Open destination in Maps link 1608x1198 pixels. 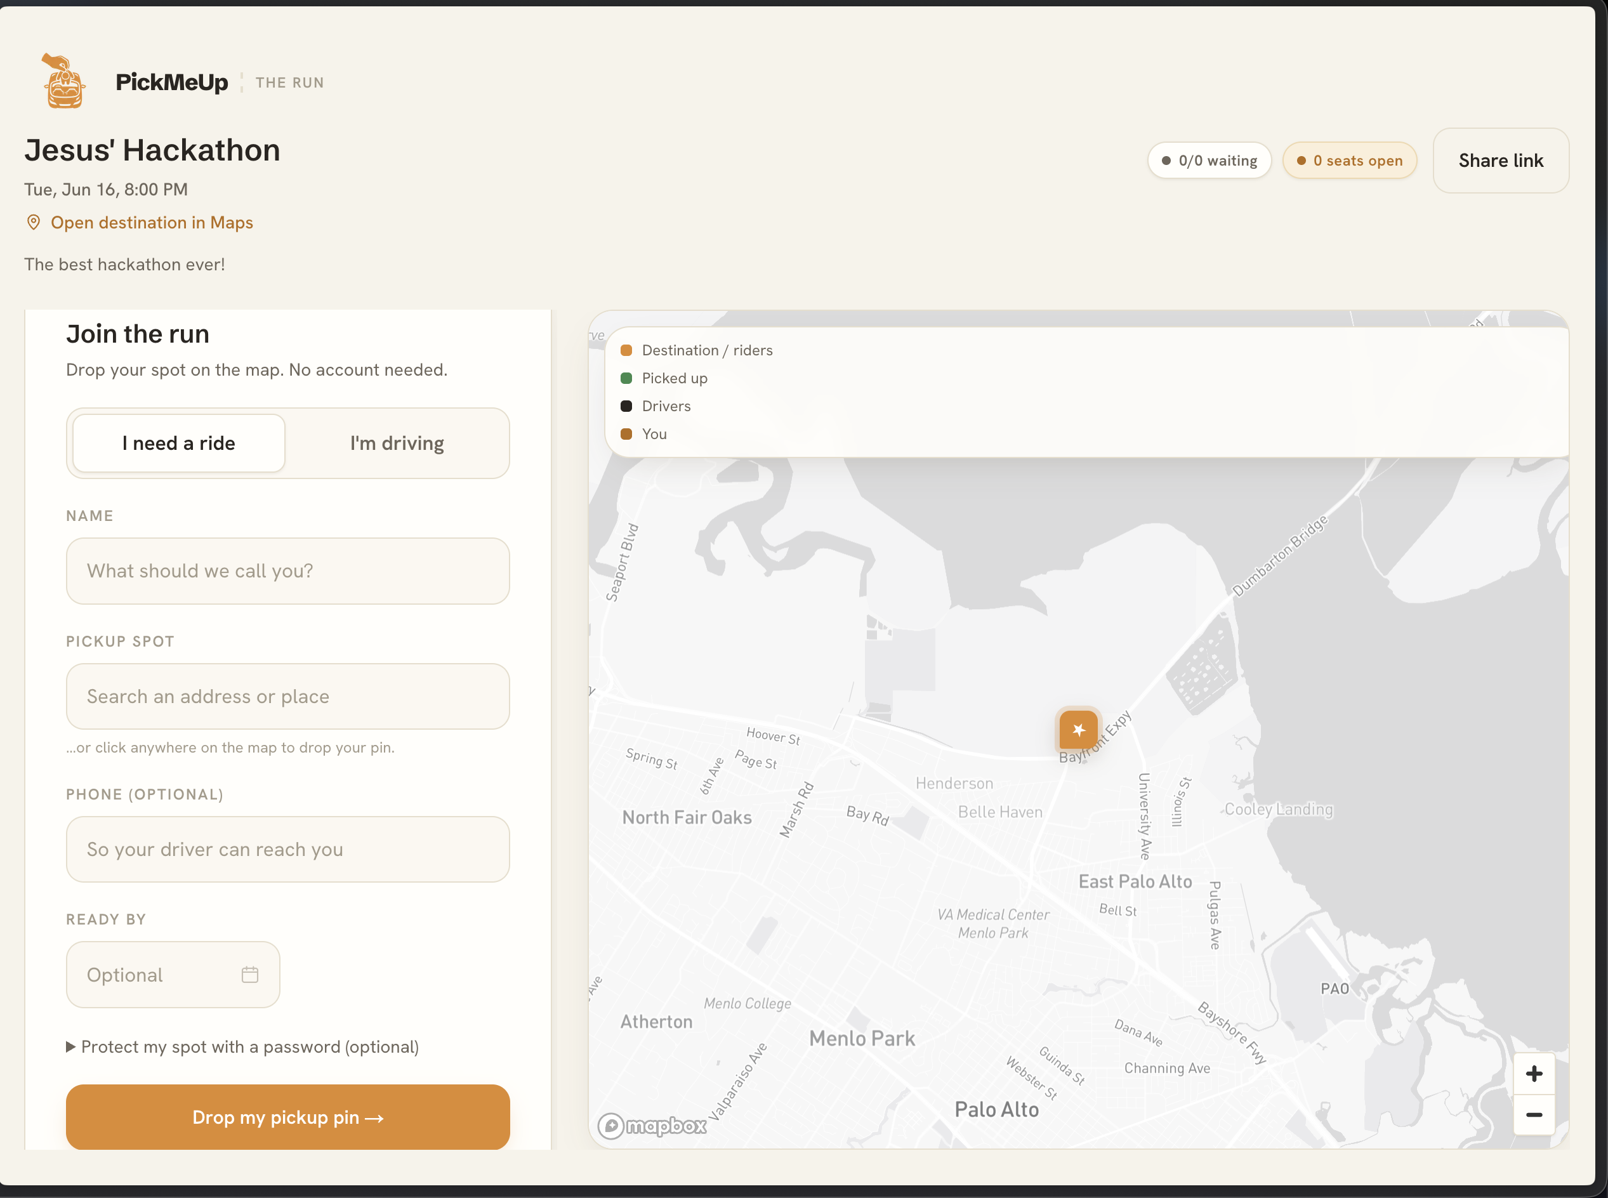point(152,223)
